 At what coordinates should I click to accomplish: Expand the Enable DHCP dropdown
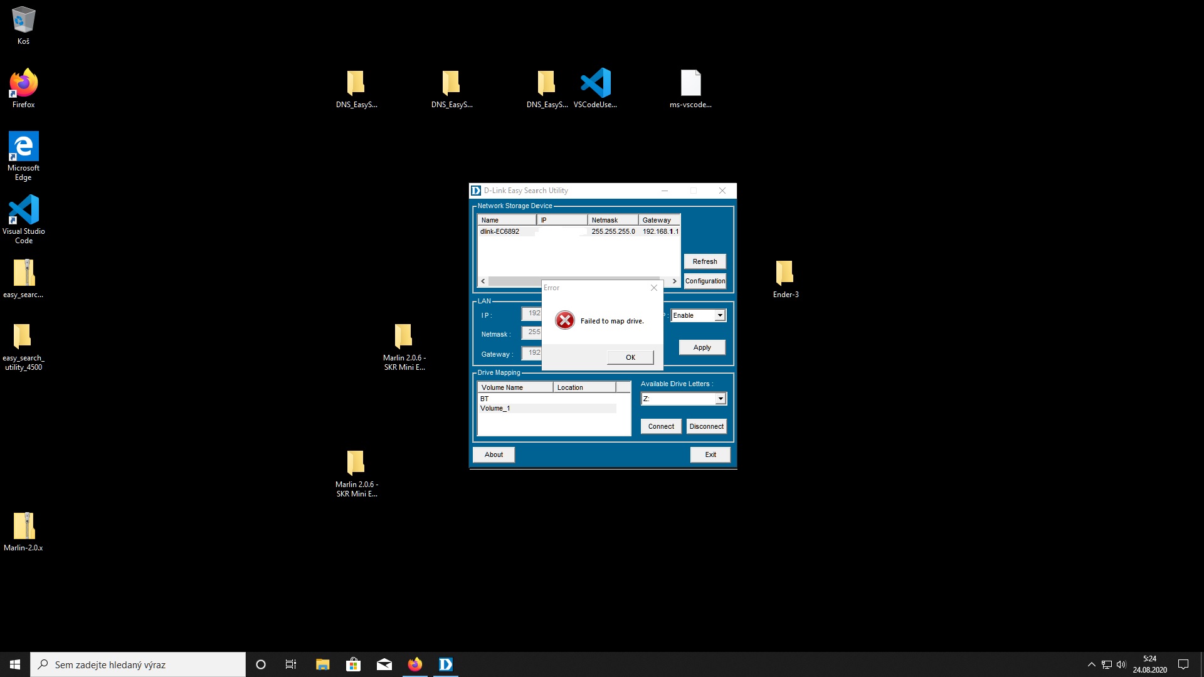tap(719, 315)
